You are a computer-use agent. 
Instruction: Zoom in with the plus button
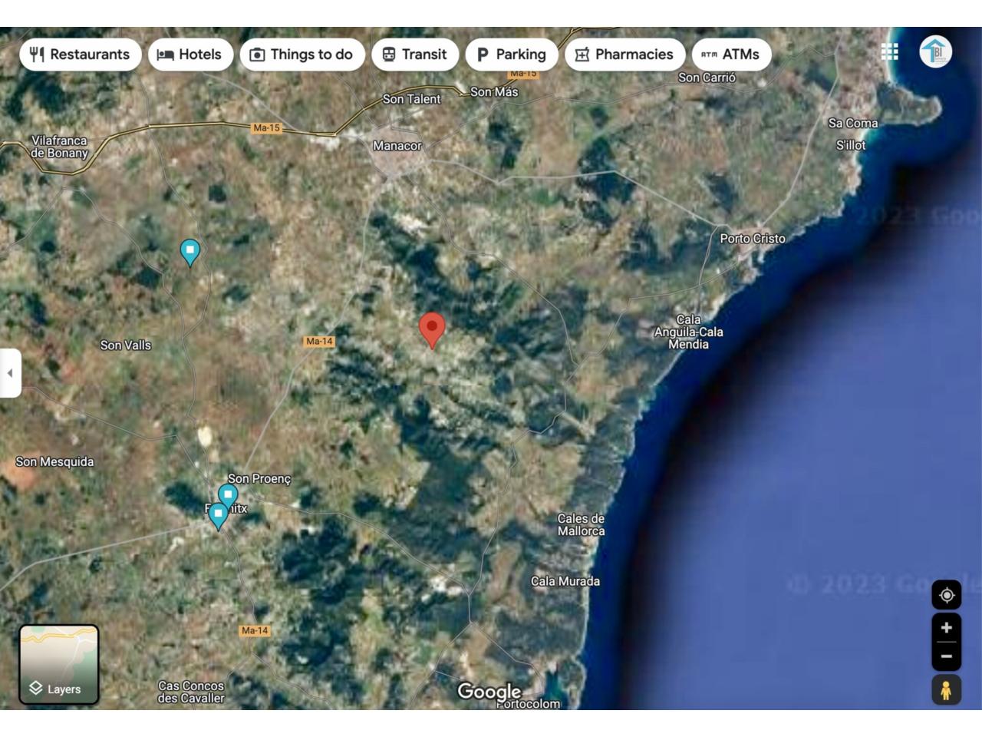[x=947, y=627]
